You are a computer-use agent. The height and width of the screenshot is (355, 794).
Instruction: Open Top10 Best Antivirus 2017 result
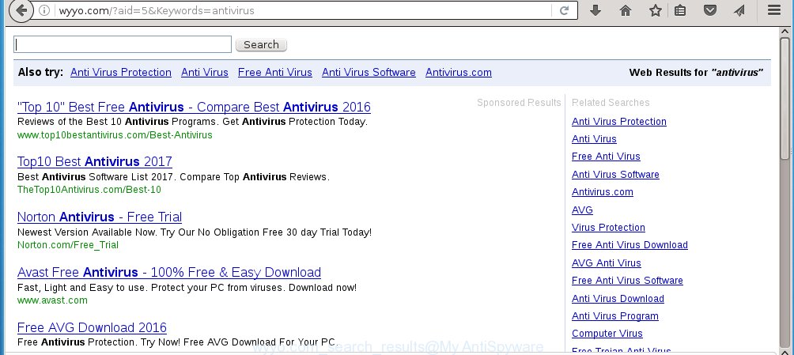pyautogui.click(x=95, y=161)
